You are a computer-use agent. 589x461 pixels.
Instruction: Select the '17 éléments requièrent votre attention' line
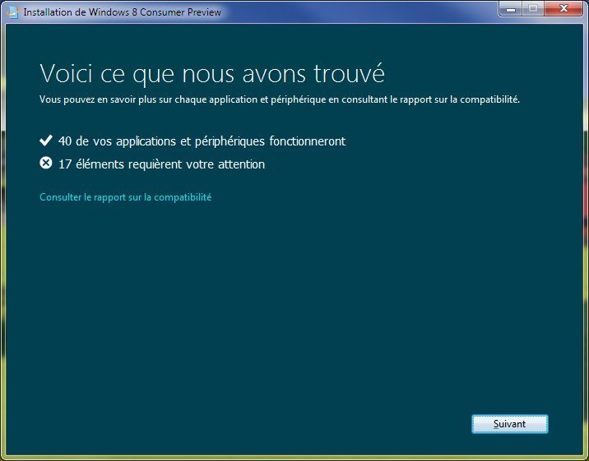pos(161,164)
